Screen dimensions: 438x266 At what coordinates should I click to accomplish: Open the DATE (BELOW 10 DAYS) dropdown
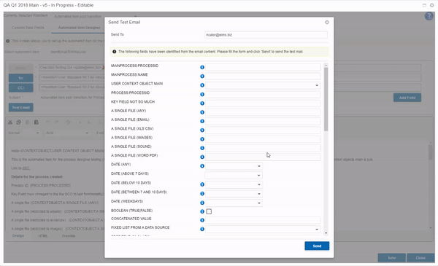259,184
